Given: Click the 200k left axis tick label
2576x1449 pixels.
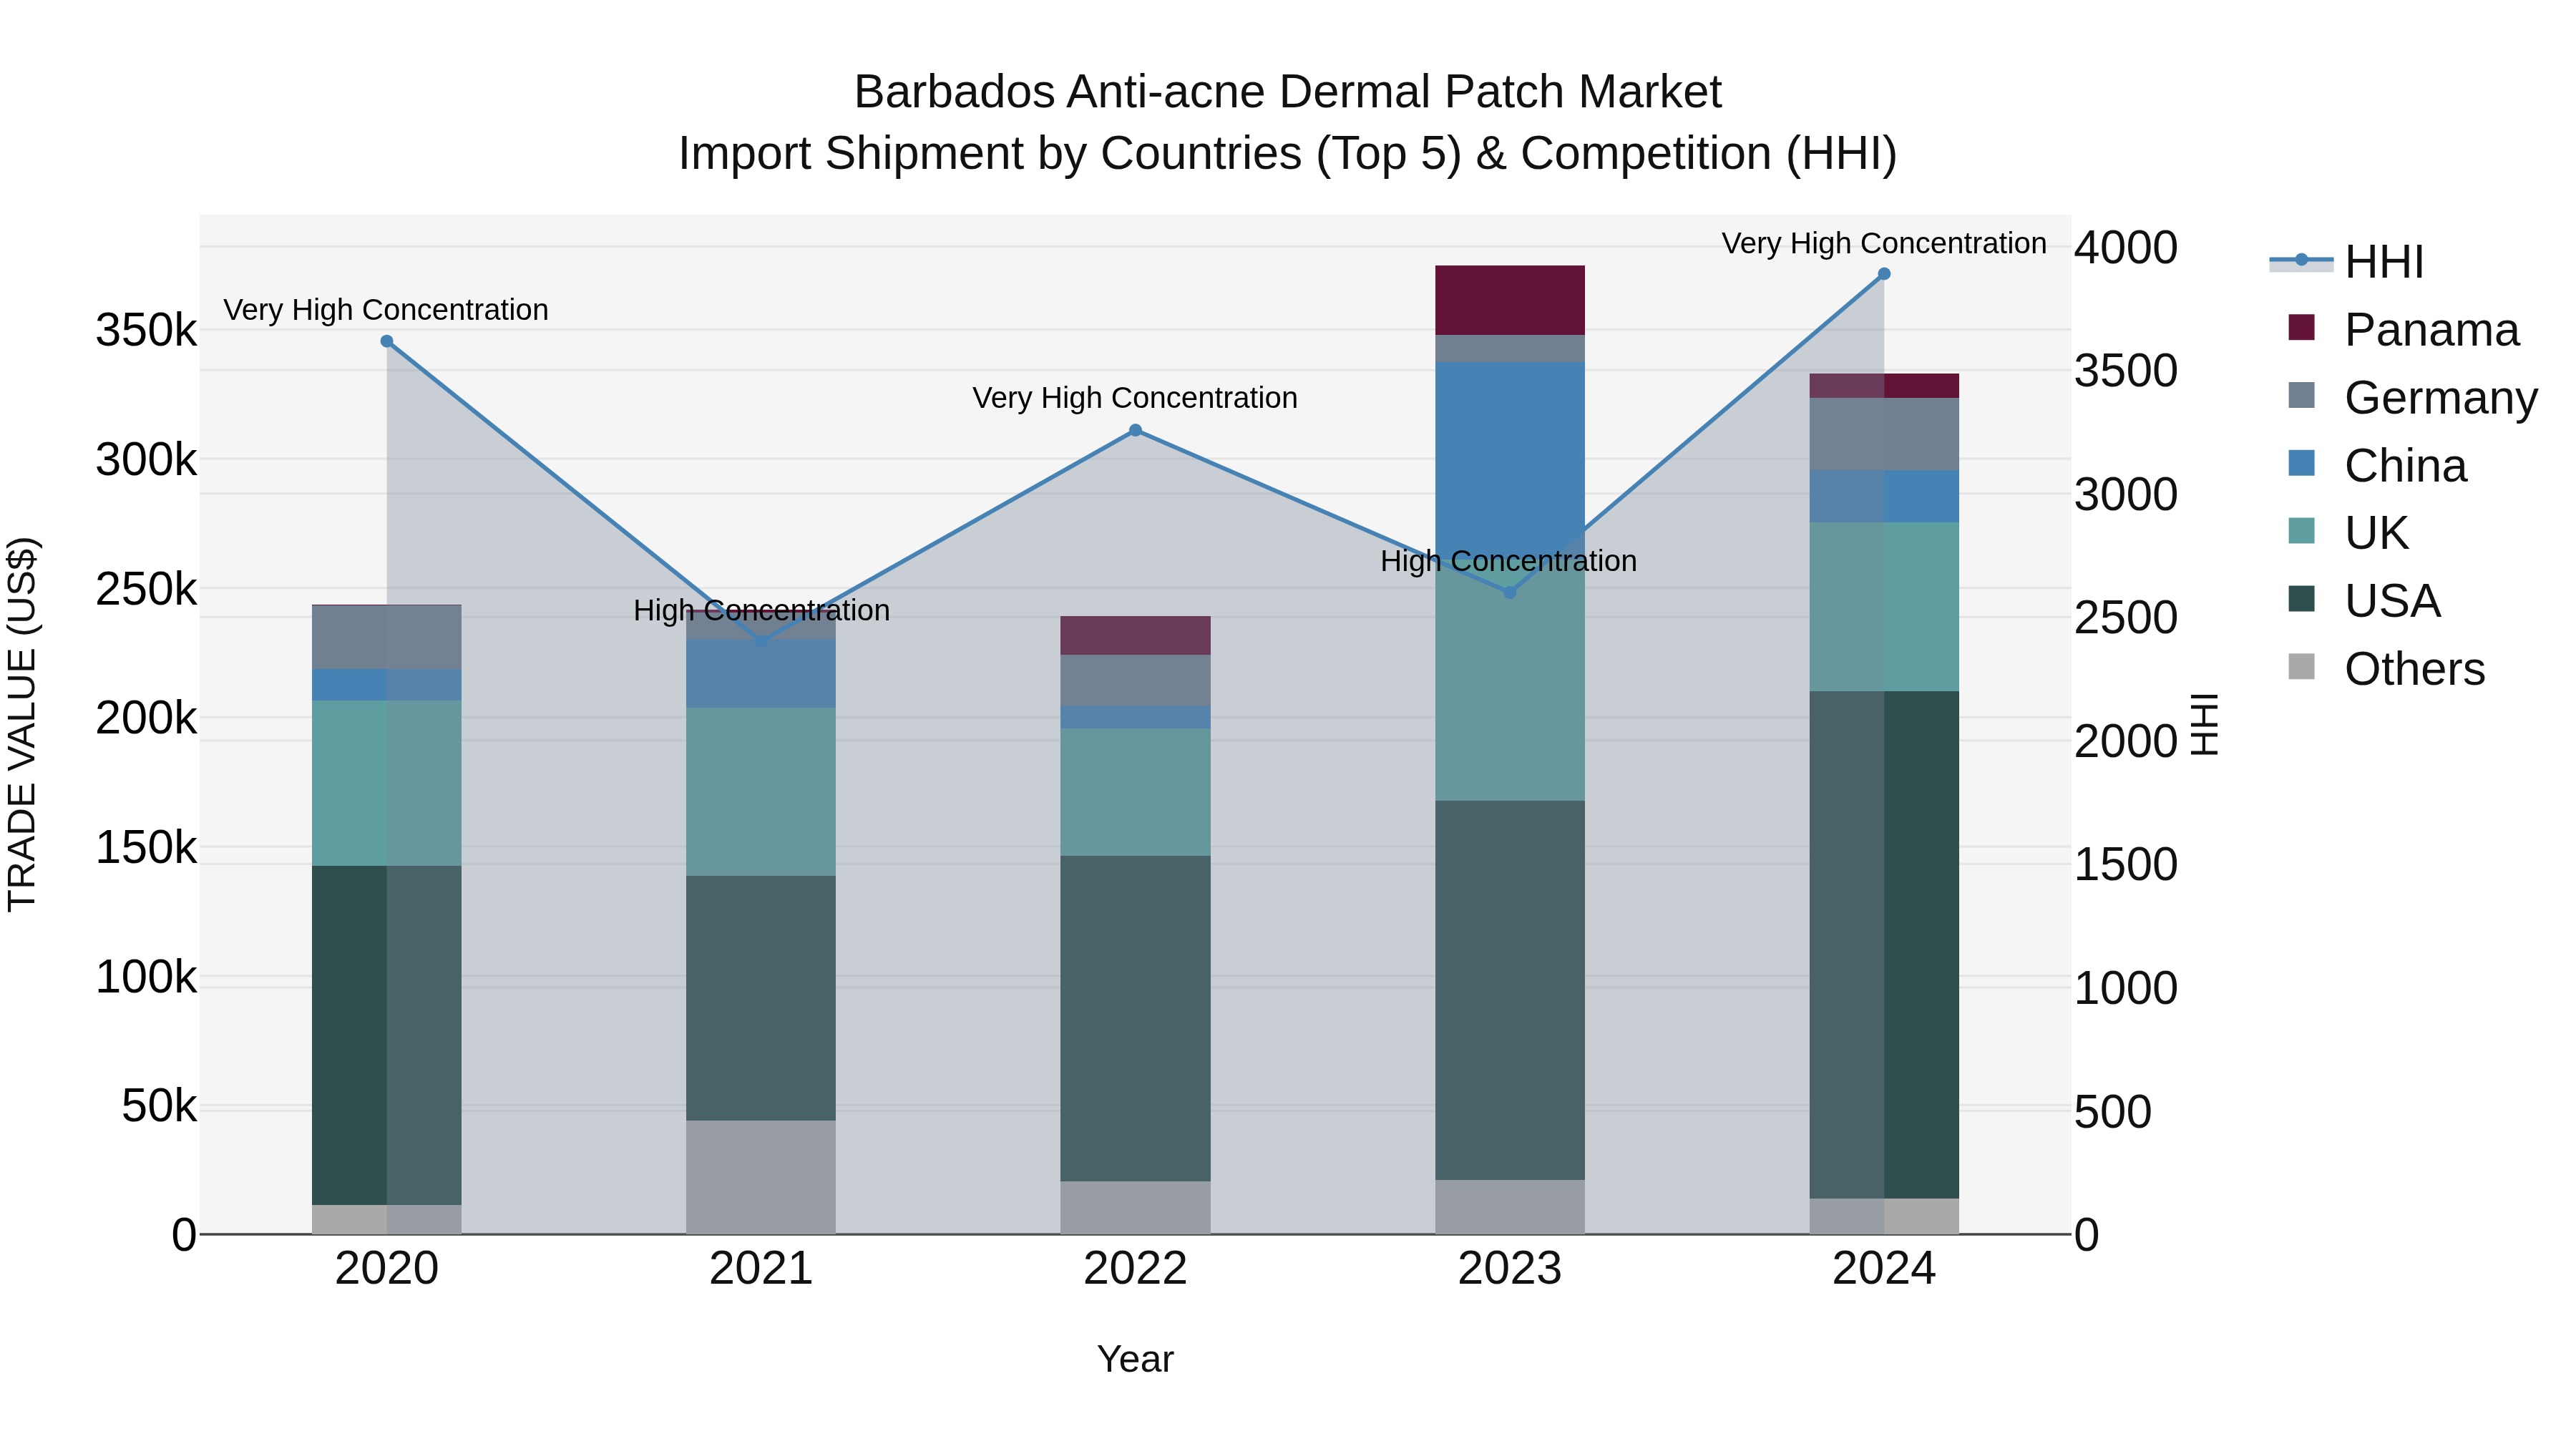Looking at the screenshot, I should pos(147,718).
